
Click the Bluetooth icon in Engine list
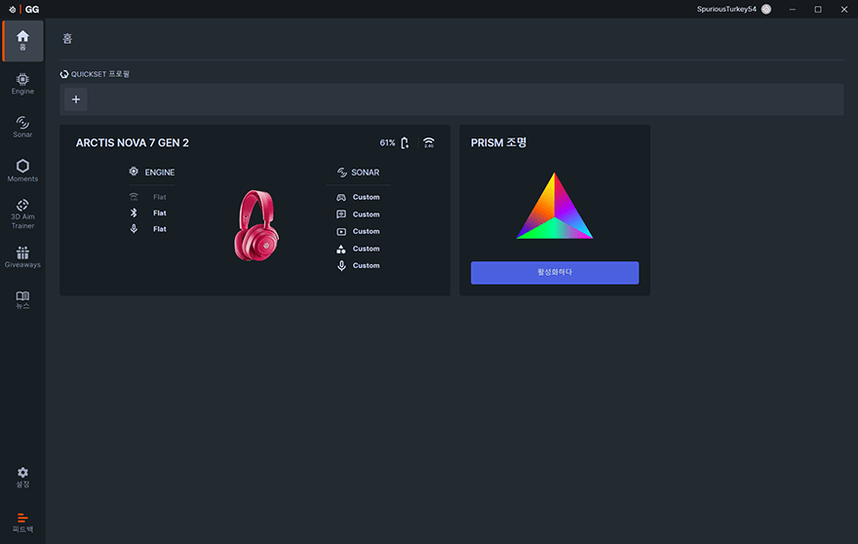pyautogui.click(x=134, y=213)
